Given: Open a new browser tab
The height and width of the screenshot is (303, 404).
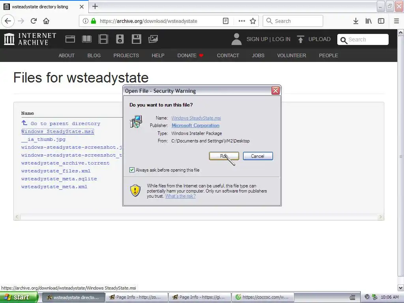Looking at the screenshot, I should [95, 6].
